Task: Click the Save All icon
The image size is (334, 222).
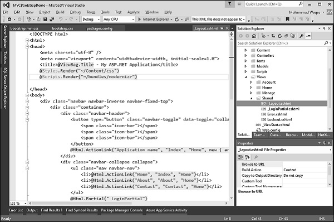Action: (52, 20)
